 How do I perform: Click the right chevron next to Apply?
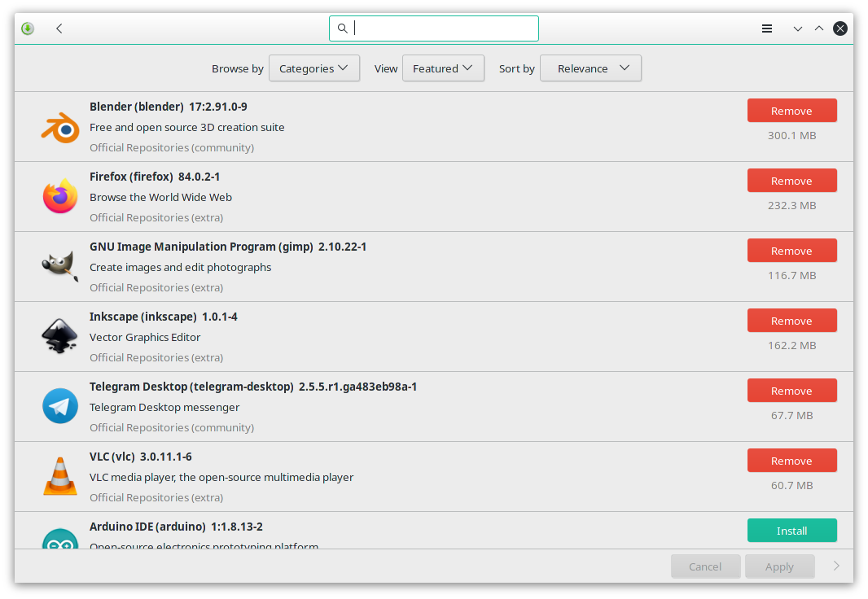[x=836, y=566]
